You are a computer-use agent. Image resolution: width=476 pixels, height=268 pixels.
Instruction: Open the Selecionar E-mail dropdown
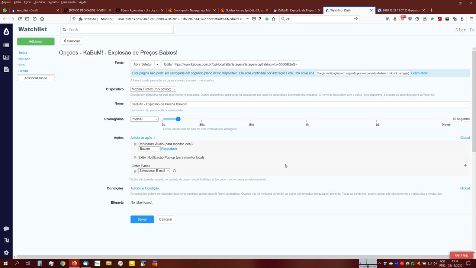(154, 171)
